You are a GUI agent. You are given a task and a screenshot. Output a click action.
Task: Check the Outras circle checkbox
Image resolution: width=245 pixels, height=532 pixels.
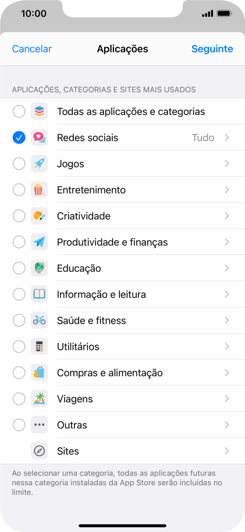coord(19,425)
